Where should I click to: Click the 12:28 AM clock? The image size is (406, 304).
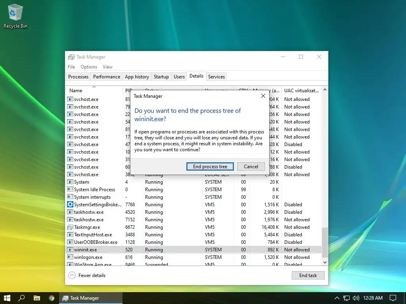click(x=373, y=298)
